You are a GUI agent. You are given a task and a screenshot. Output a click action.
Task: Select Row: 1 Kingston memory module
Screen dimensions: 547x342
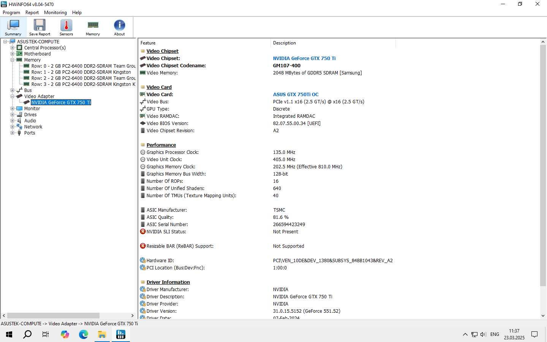(x=81, y=72)
